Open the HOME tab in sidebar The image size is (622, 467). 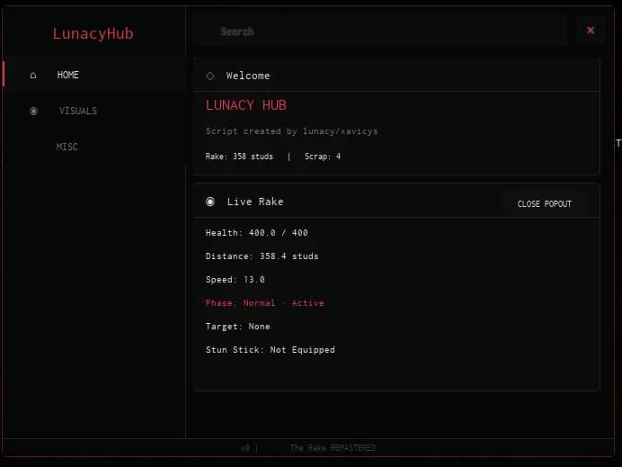click(93, 75)
